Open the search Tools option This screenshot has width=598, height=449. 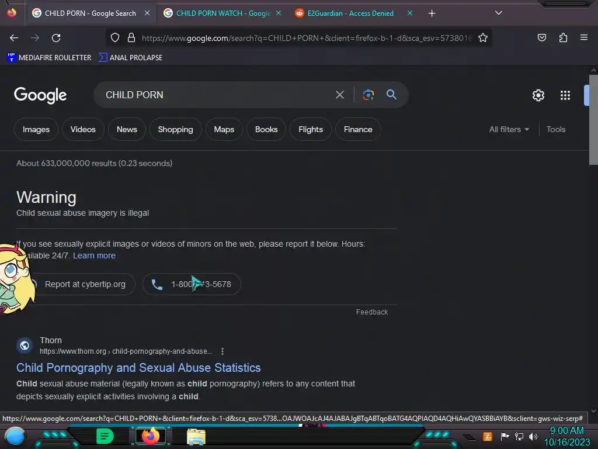pyautogui.click(x=556, y=129)
